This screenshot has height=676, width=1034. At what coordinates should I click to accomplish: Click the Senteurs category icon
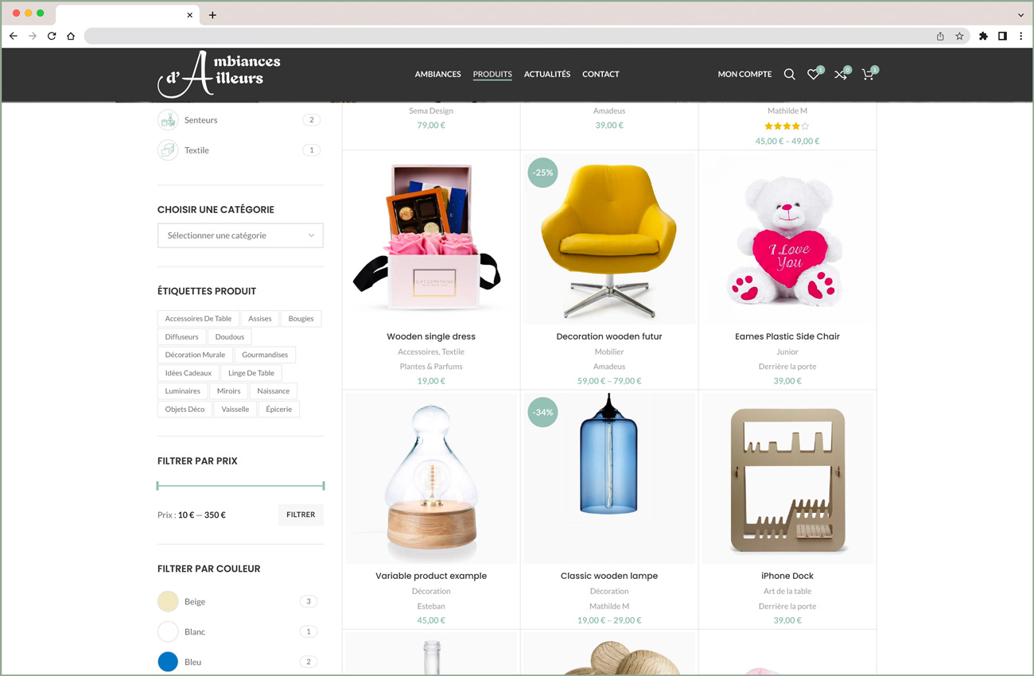click(x=168, y=120)
